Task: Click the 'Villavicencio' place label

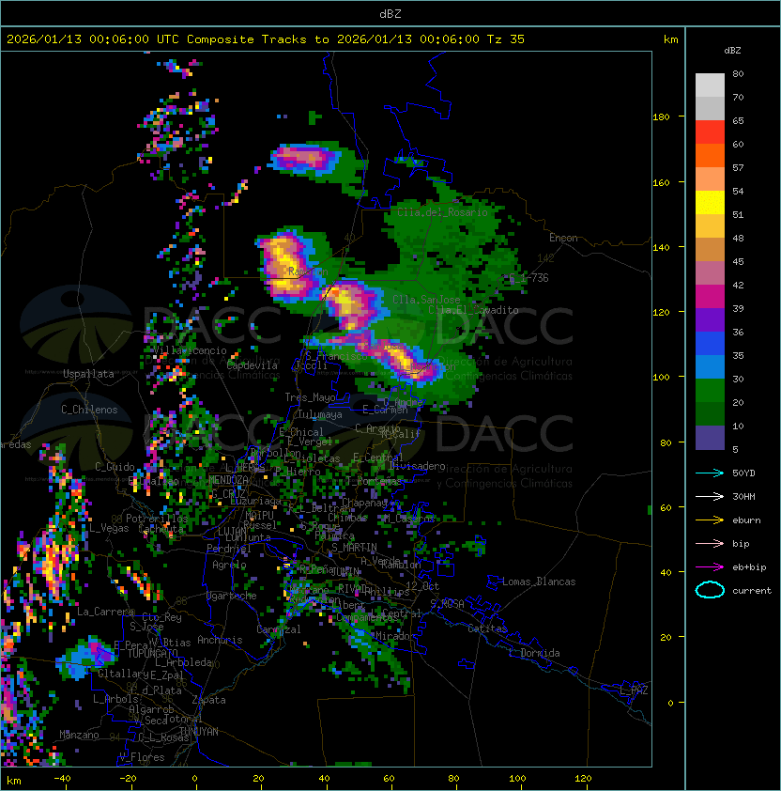Action: [190, 350]
